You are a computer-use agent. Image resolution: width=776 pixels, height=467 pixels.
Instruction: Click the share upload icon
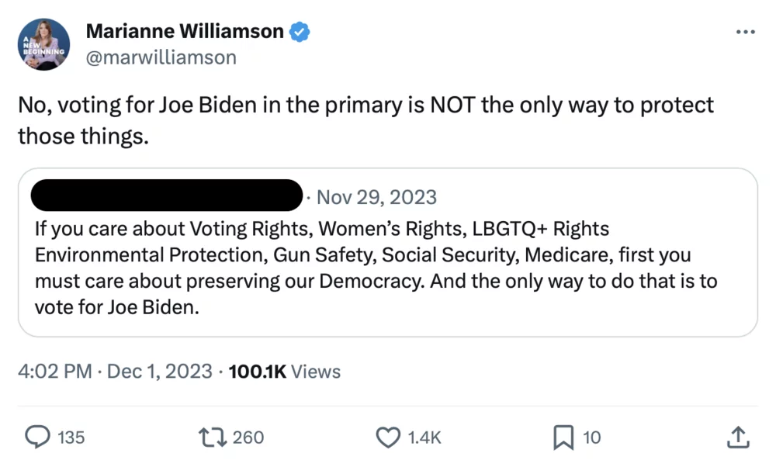737,438
